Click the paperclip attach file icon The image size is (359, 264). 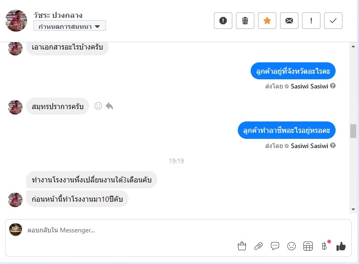click(x=258, y=246)
